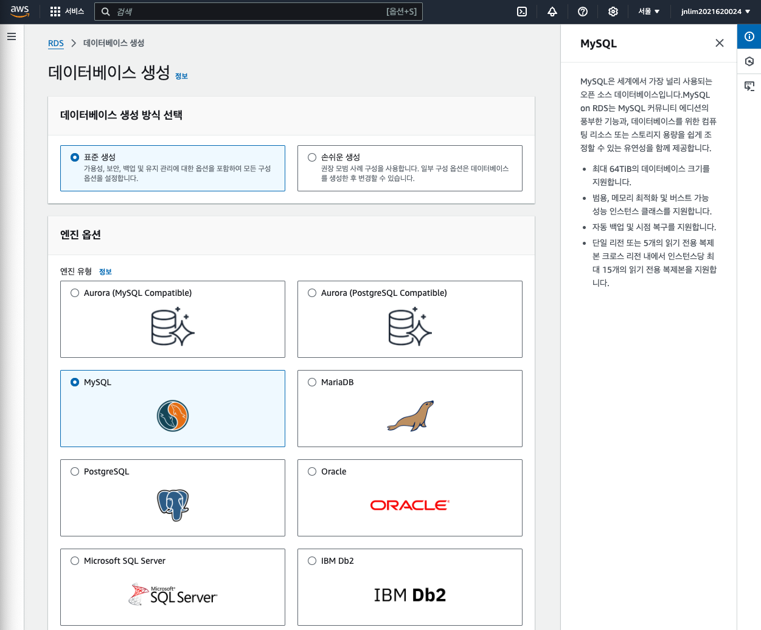Click the hexagon icon in right sidebar
Screen dimensions: 761x630
749,61
